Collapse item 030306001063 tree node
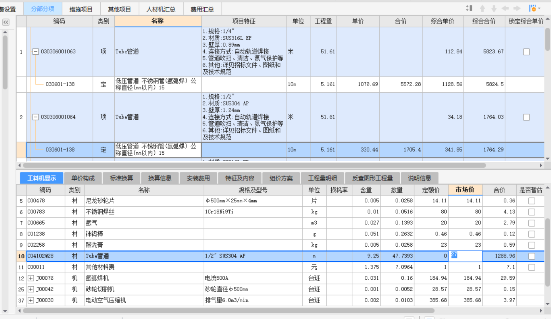The image size is (551, 319). 35,52
